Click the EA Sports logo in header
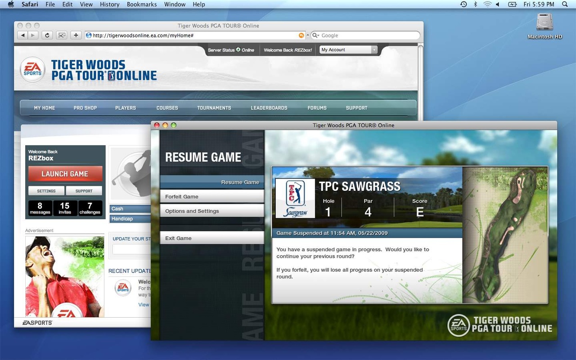 point(32,70)
